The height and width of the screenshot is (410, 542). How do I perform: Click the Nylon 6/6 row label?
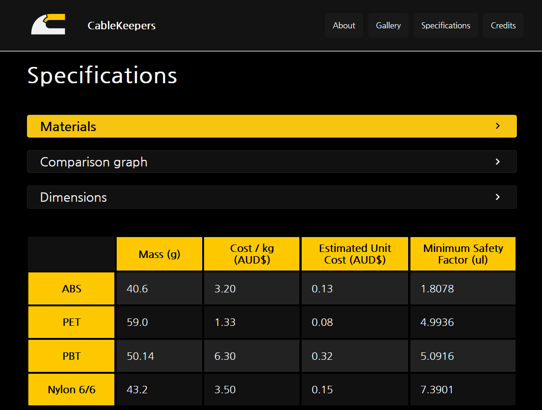pyautogui.click(x=72, y=390)
